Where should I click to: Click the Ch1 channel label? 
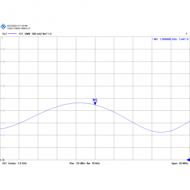click(x=4, y=163)
